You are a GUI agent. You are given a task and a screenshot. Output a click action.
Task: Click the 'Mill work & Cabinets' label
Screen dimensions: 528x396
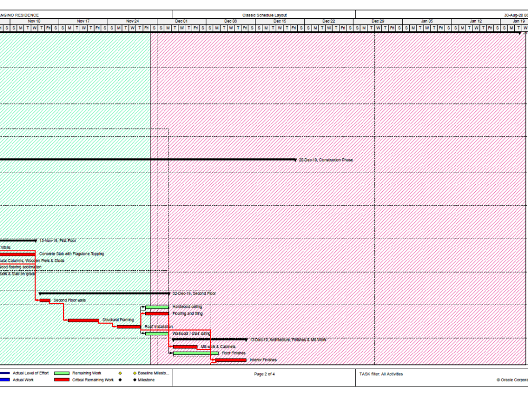click(218, 347)
